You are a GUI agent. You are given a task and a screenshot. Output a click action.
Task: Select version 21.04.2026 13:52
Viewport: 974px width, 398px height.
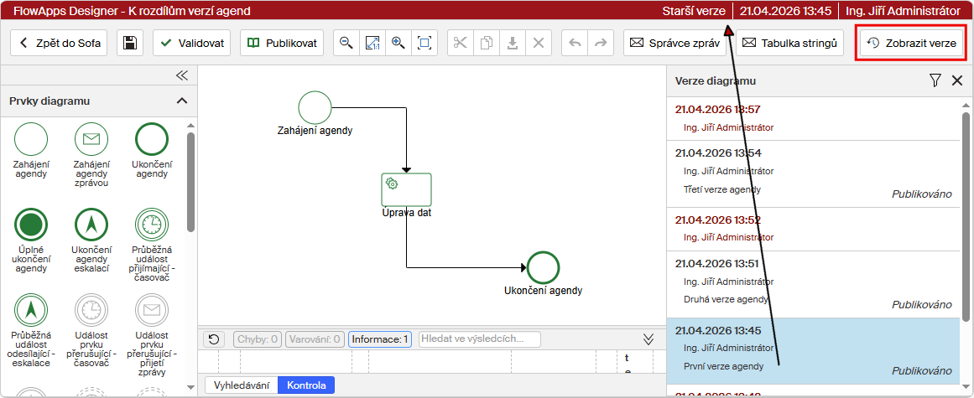814,229
